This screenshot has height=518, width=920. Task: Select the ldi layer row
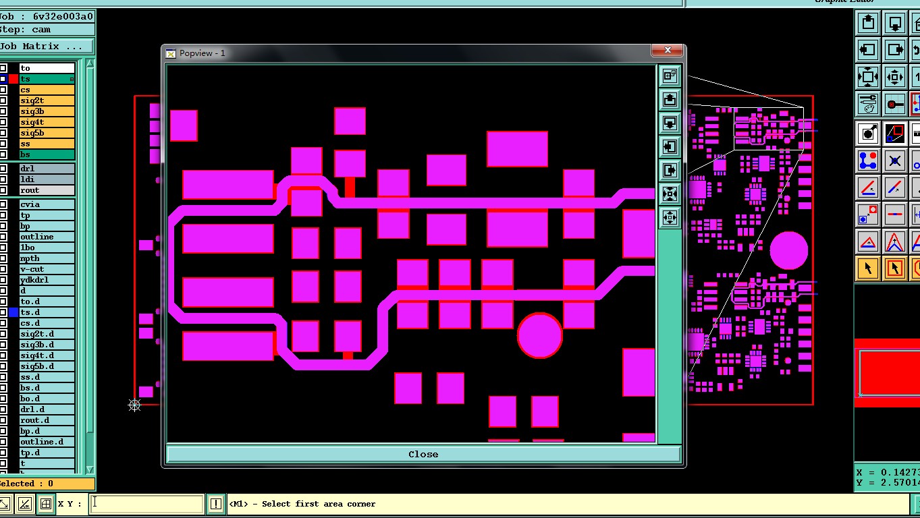[47, 179]
